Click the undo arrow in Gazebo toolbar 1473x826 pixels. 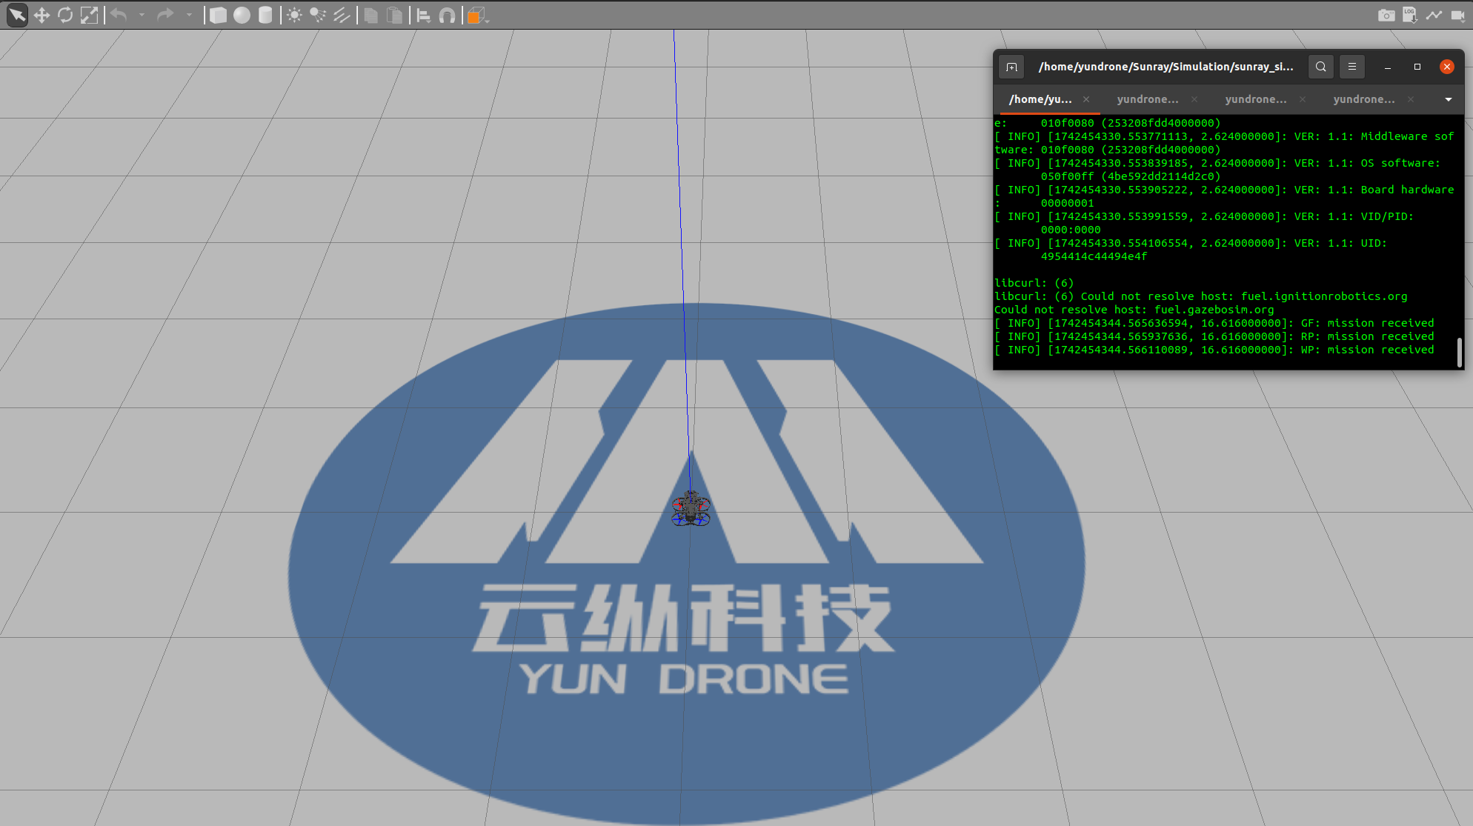pos(119,15)
